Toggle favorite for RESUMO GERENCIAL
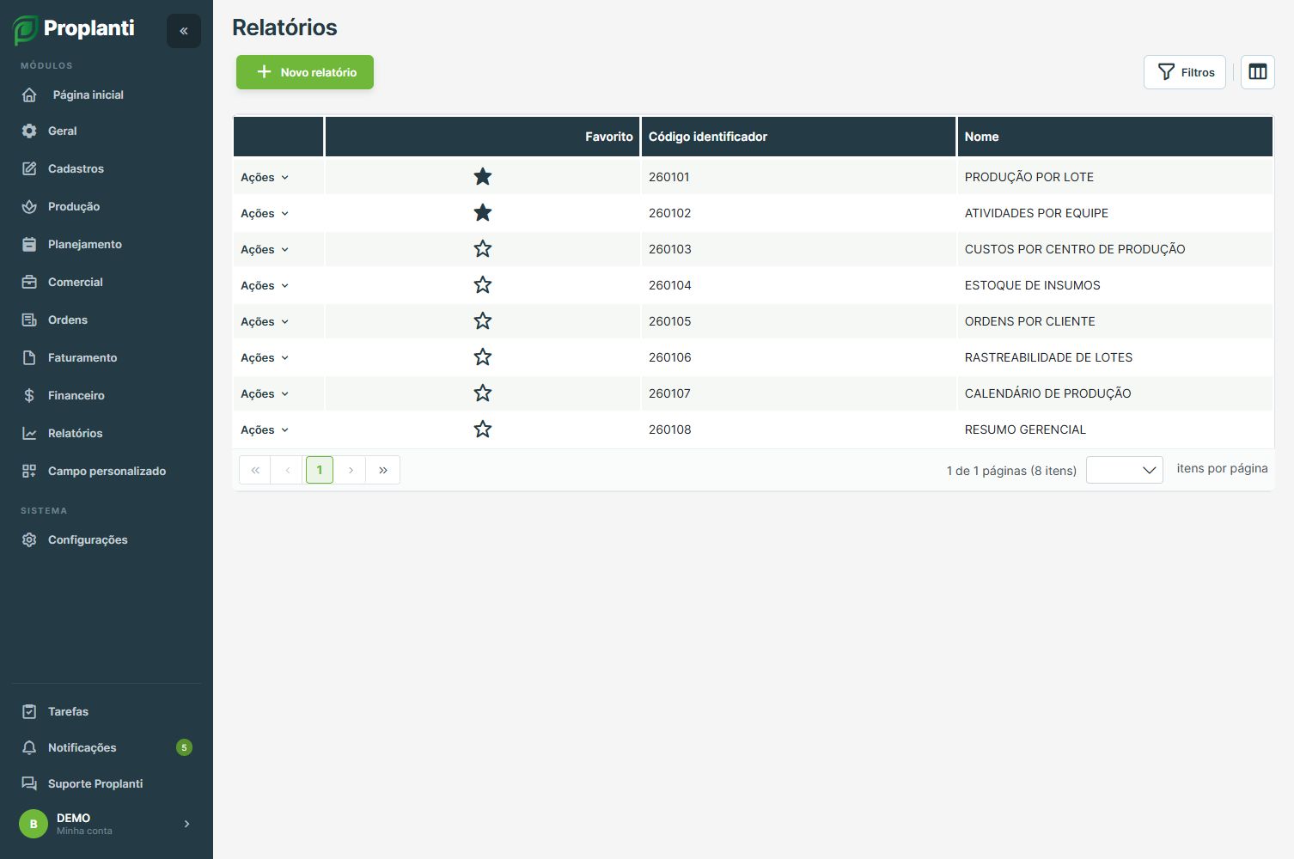 [x=483, y=429]
